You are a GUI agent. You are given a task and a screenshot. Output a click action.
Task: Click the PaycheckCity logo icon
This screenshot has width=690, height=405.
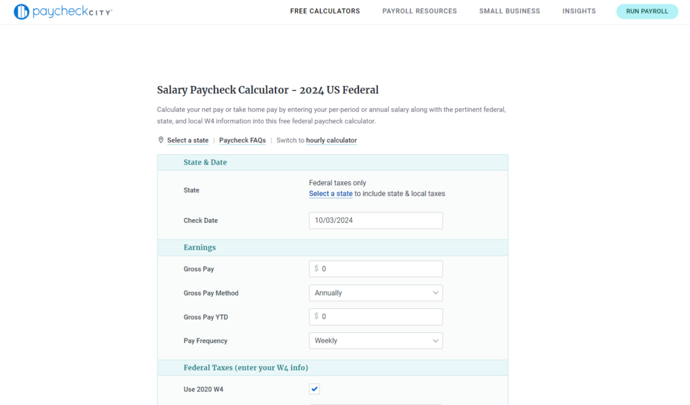tap(20, 11)
